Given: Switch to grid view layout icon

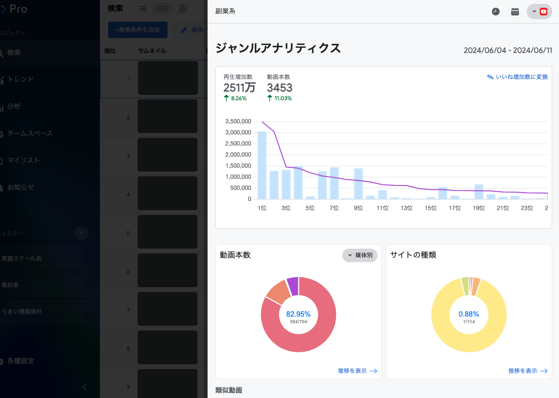Looking at the screenshot, I should coord(183,9).
